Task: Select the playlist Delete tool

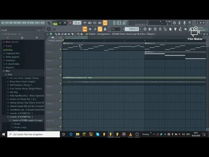Action: point(62,34)
